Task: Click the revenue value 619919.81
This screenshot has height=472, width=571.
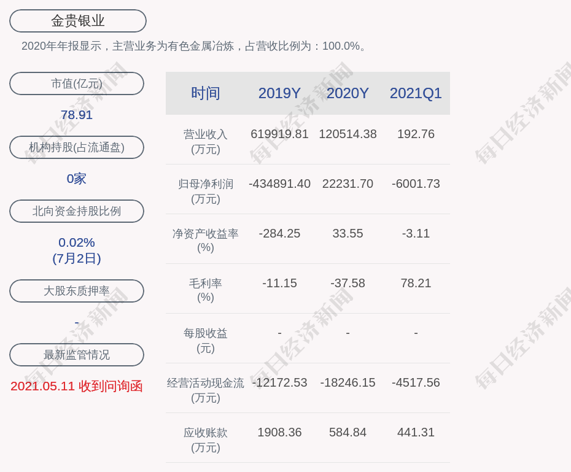Action: tap(280, 134)
